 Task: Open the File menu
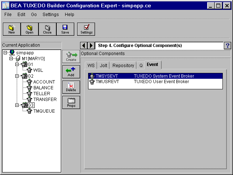(x=8, y=15)
